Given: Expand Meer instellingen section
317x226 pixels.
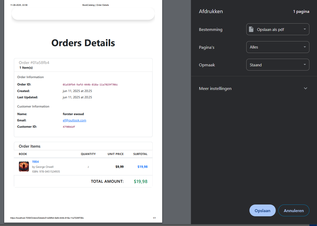Looking at the screenshot, I should click(254, 88).
